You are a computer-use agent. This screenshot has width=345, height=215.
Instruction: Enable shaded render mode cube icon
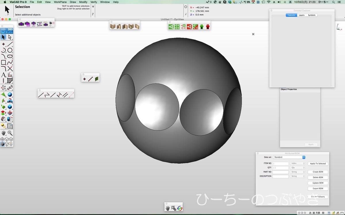[x=3, y=144]
